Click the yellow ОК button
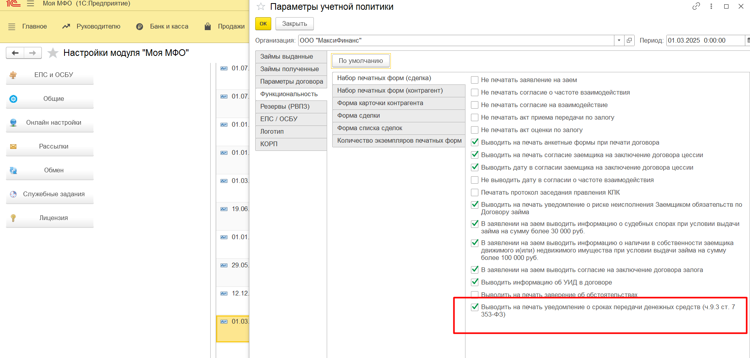Image resolution: width=750 pixels, height=358 pixels. click(x=263, y=24)
